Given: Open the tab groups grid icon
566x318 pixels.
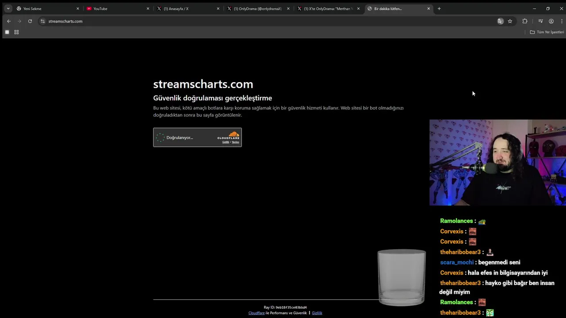Looking at the screenshot, I should tap(16, 32).
